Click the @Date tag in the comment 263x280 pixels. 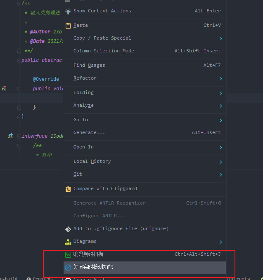pyautogui.click(x=37, y=41)
